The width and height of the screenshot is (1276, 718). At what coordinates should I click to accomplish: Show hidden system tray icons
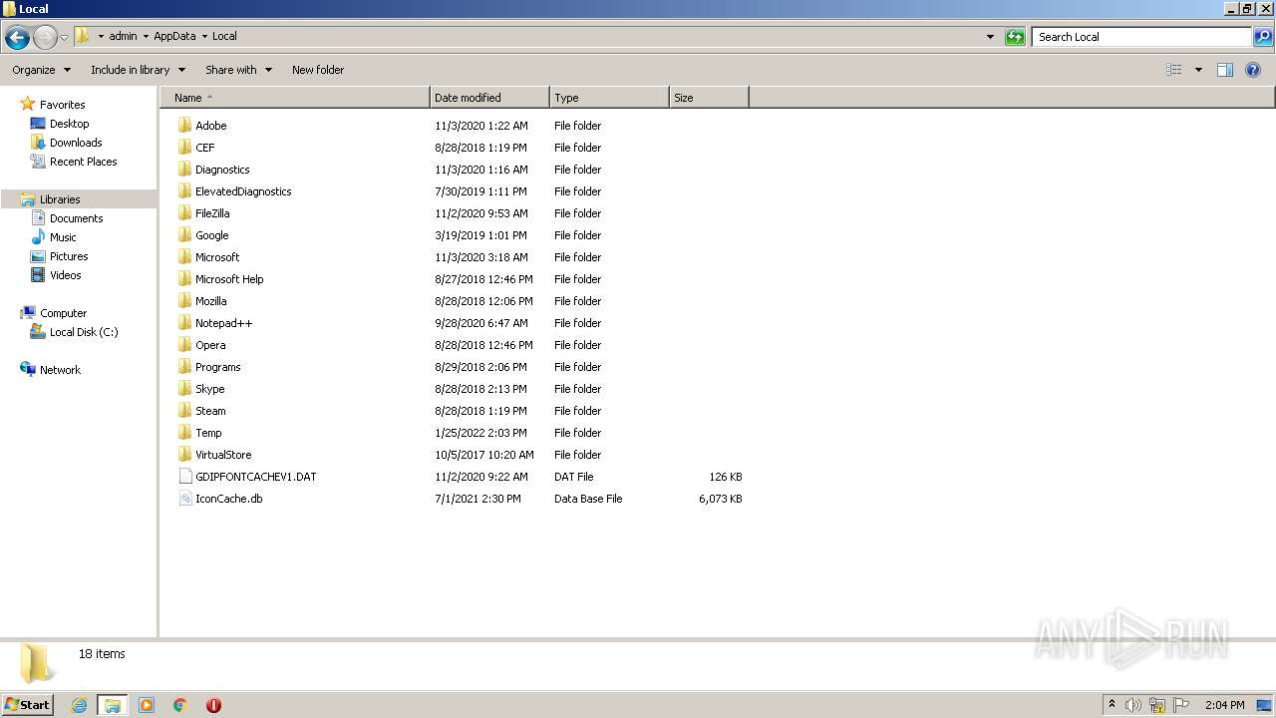[x=1113, y=704]
